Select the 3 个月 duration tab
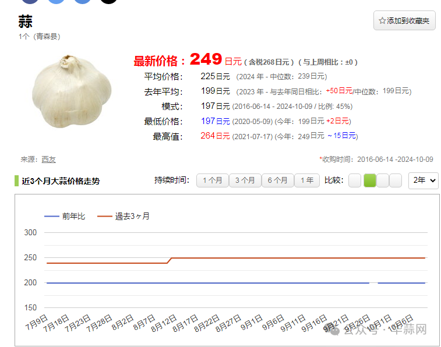Screen dimensions: 441x347 245,180
